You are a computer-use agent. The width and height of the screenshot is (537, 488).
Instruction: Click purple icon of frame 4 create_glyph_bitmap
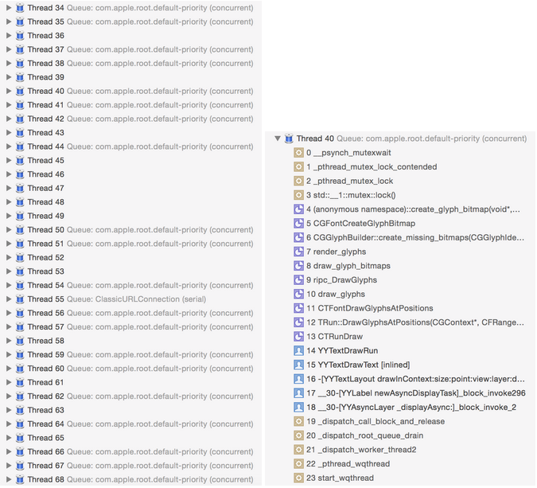click(298, 209)
